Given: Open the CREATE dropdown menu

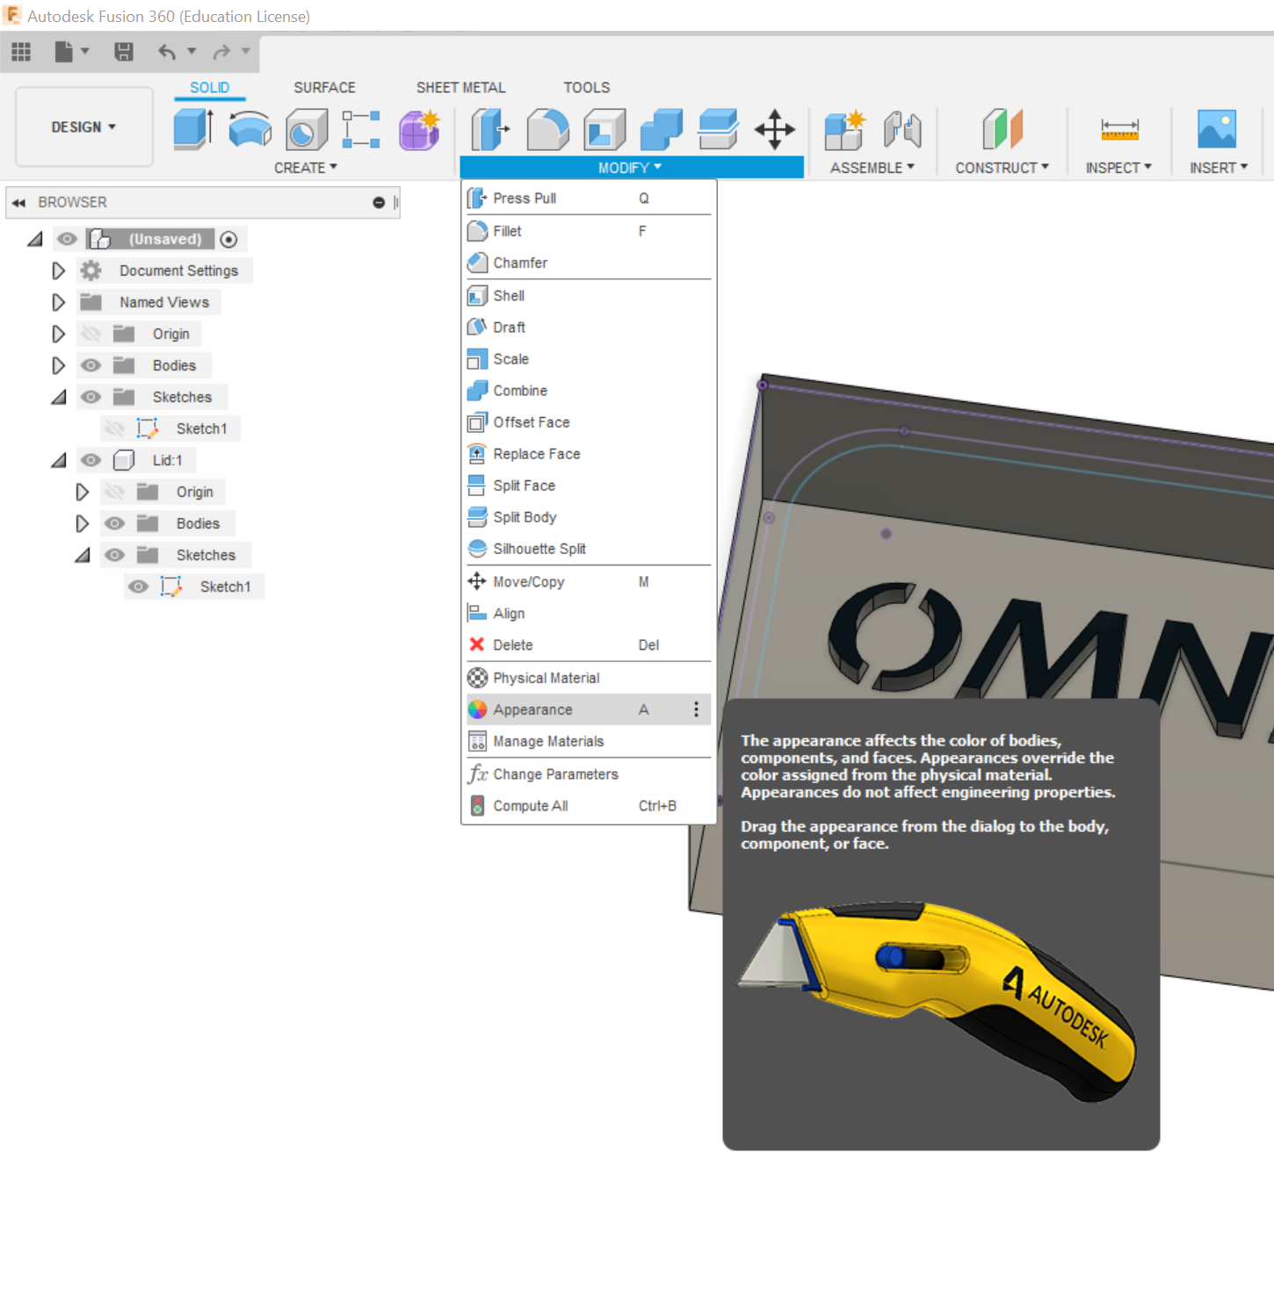Looking at the screenshot, I should [x=306, y=168].
